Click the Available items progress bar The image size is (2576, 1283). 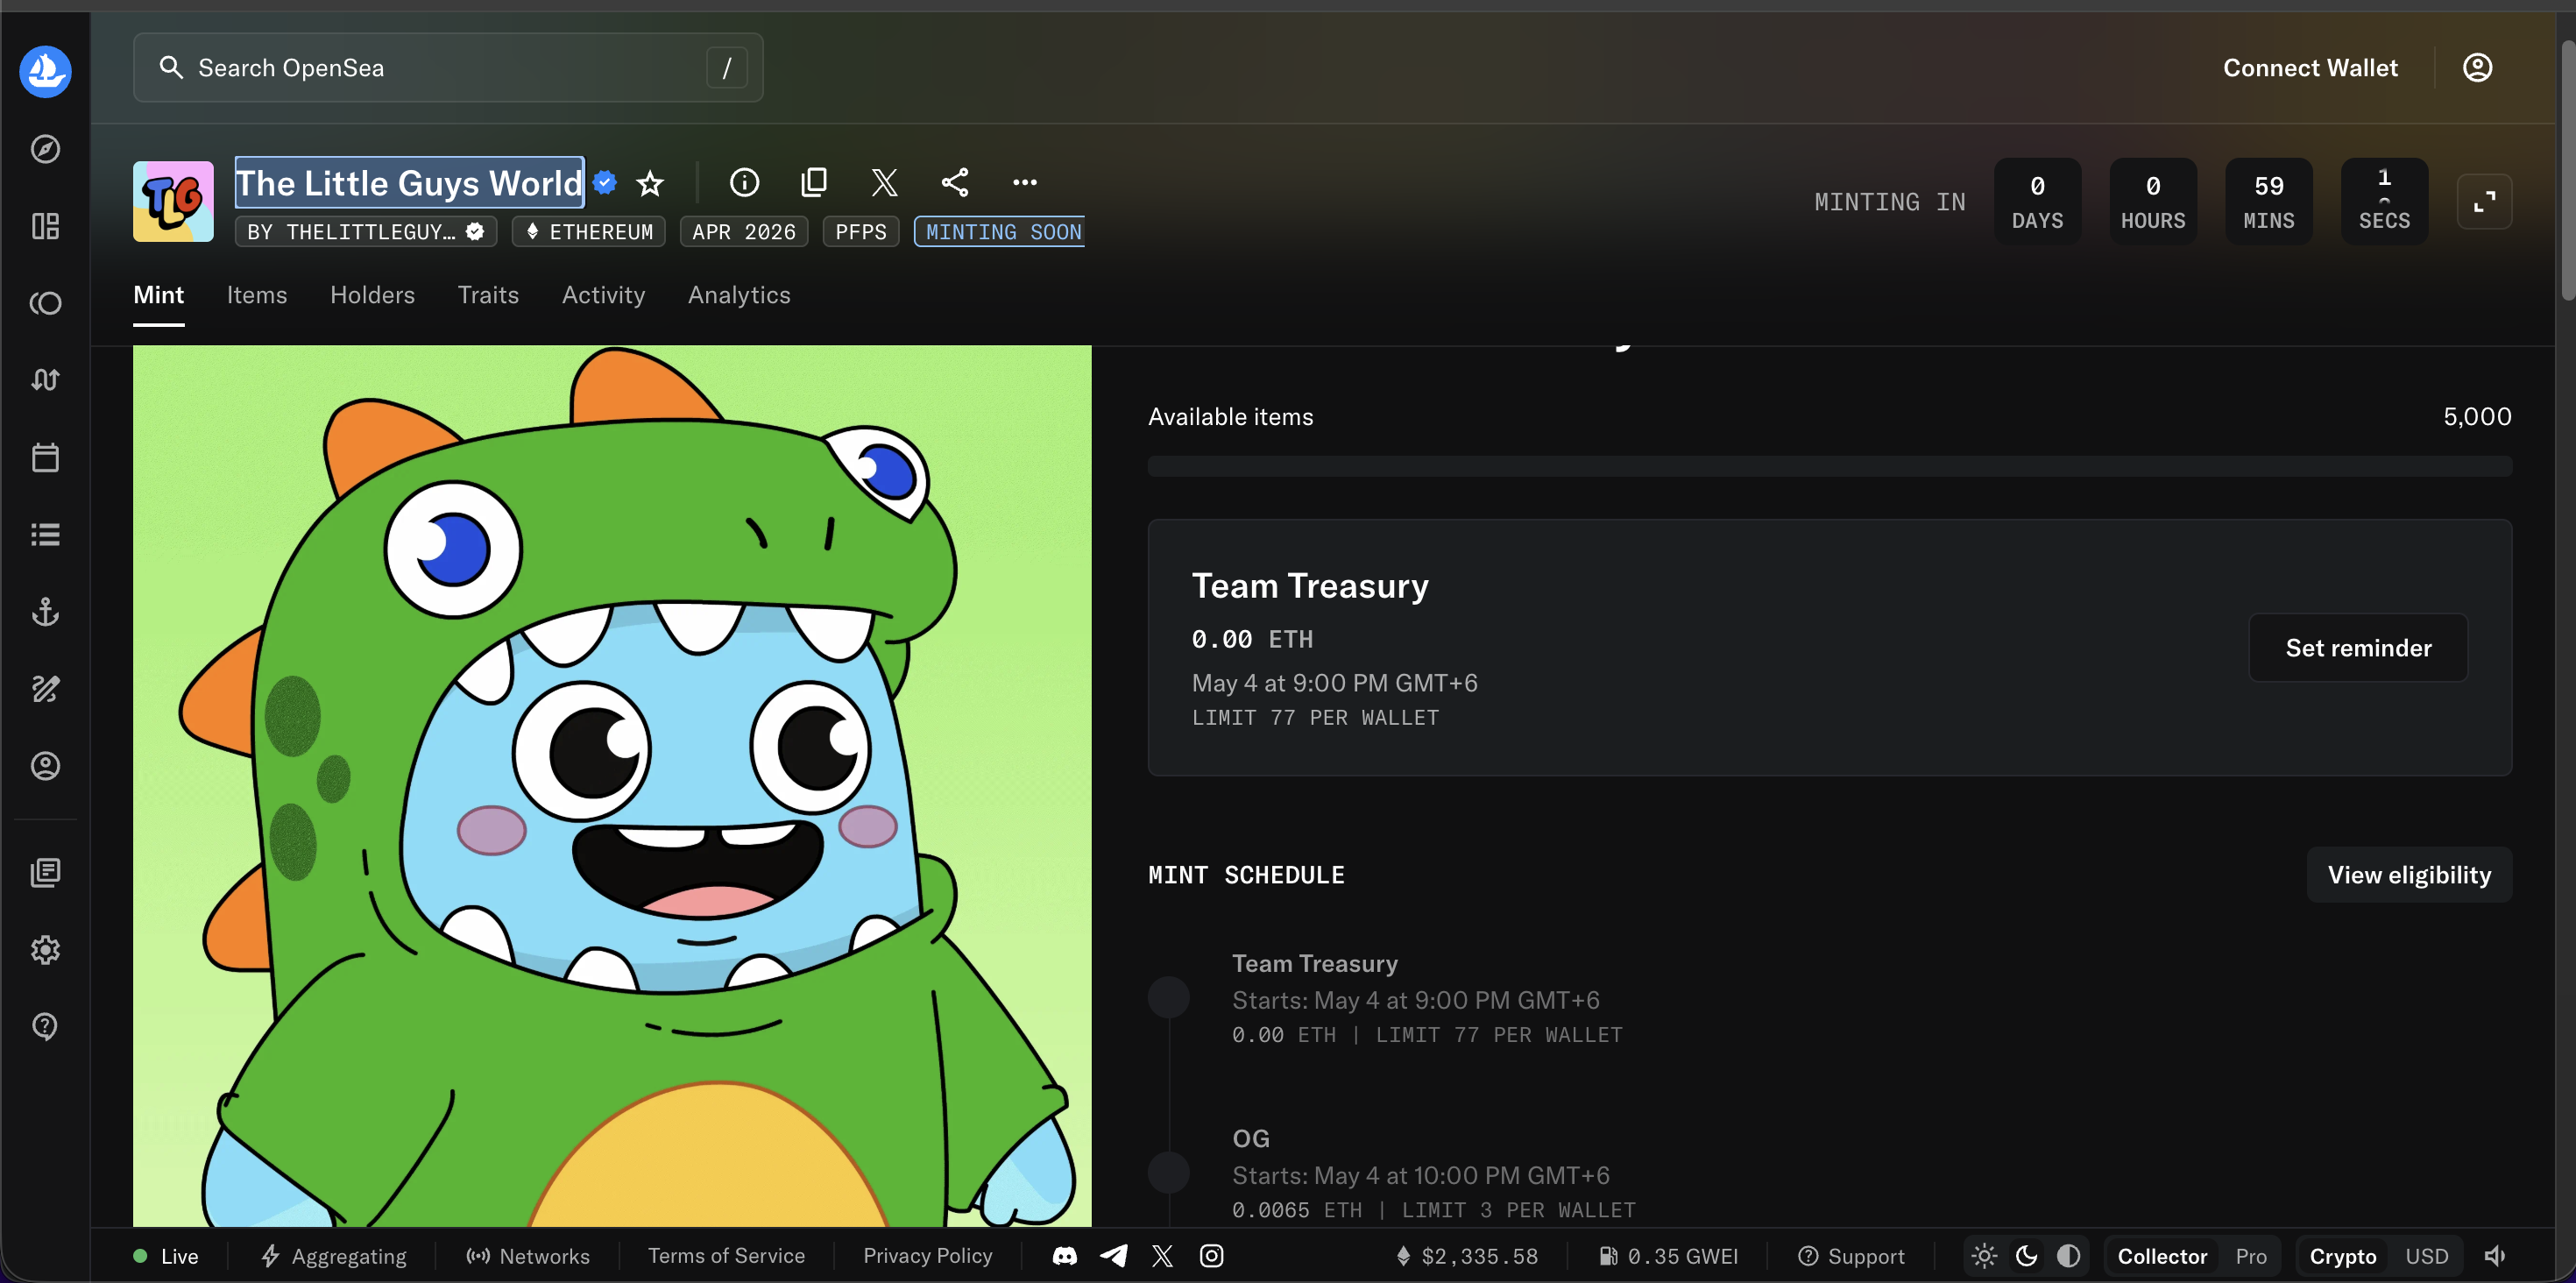(1829, 466)
